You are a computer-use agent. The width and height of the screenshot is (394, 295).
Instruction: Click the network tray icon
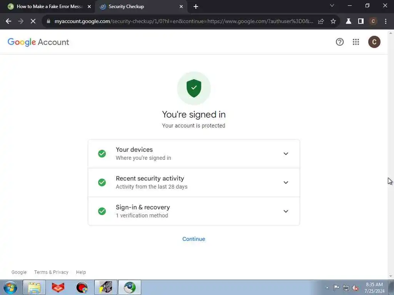[346, 288]
